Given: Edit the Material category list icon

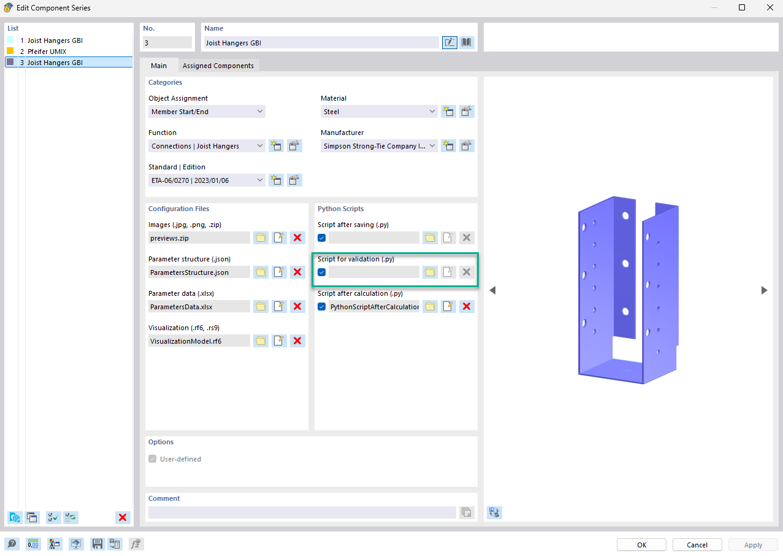Looking at the screenshot, I should 467,112.
